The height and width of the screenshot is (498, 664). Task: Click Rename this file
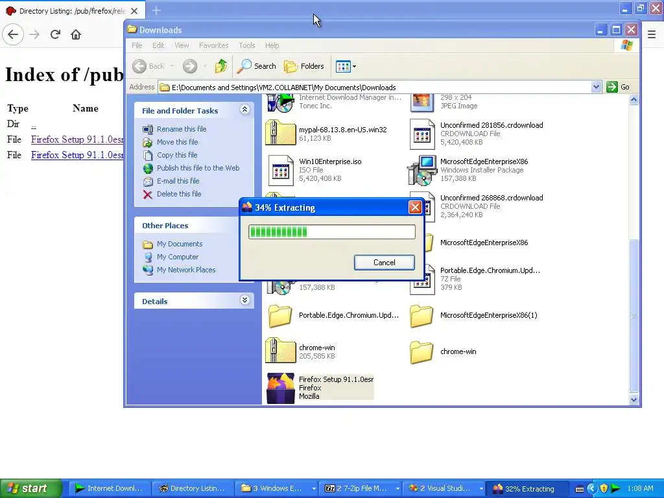point(182,129)
